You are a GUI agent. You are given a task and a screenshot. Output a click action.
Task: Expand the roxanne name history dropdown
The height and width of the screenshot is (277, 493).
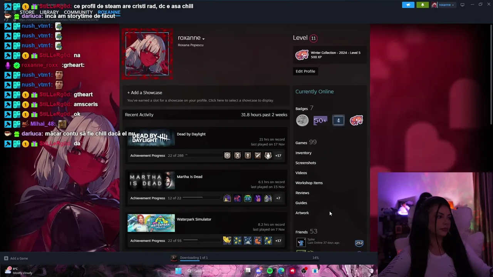tap(203, 38)
